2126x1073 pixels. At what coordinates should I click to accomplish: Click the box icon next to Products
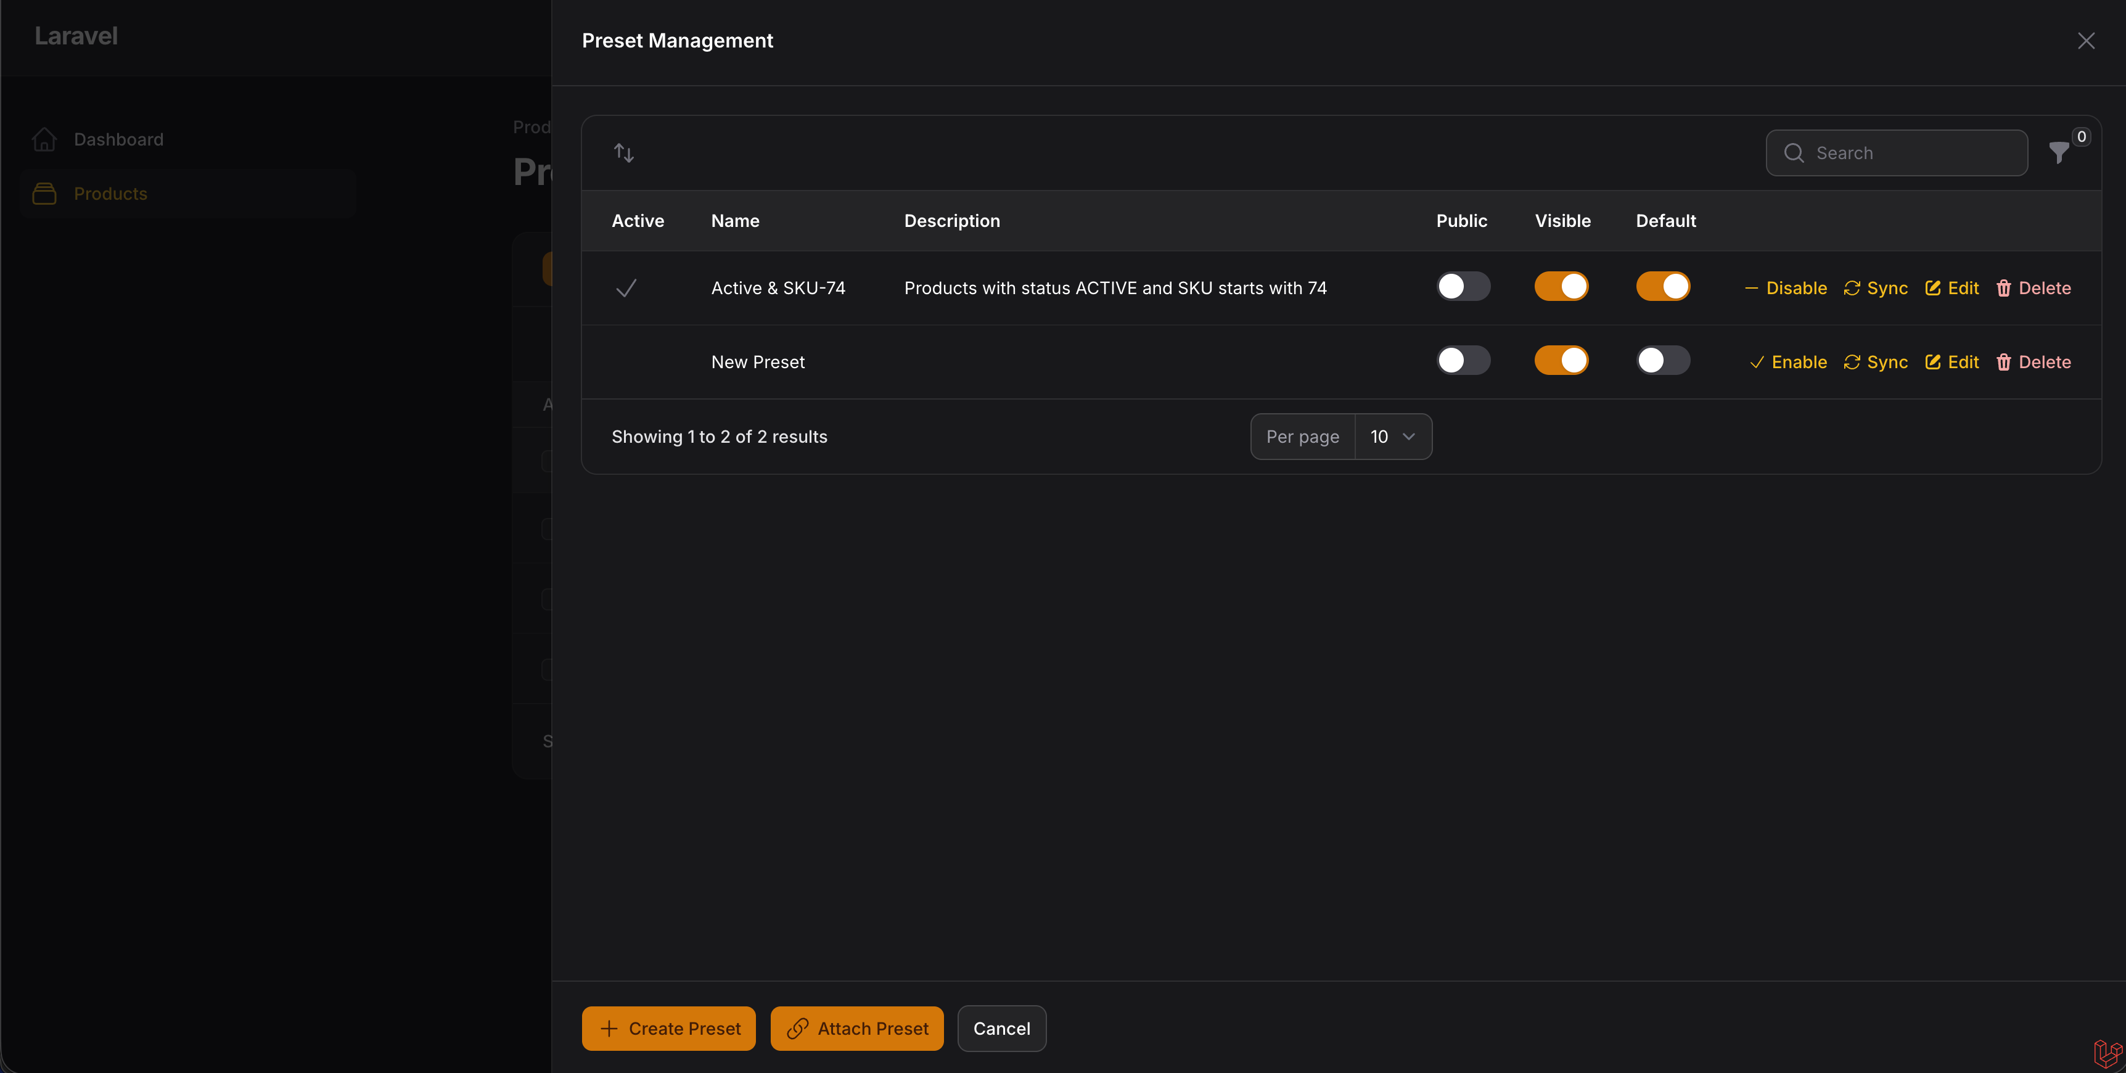44,193
